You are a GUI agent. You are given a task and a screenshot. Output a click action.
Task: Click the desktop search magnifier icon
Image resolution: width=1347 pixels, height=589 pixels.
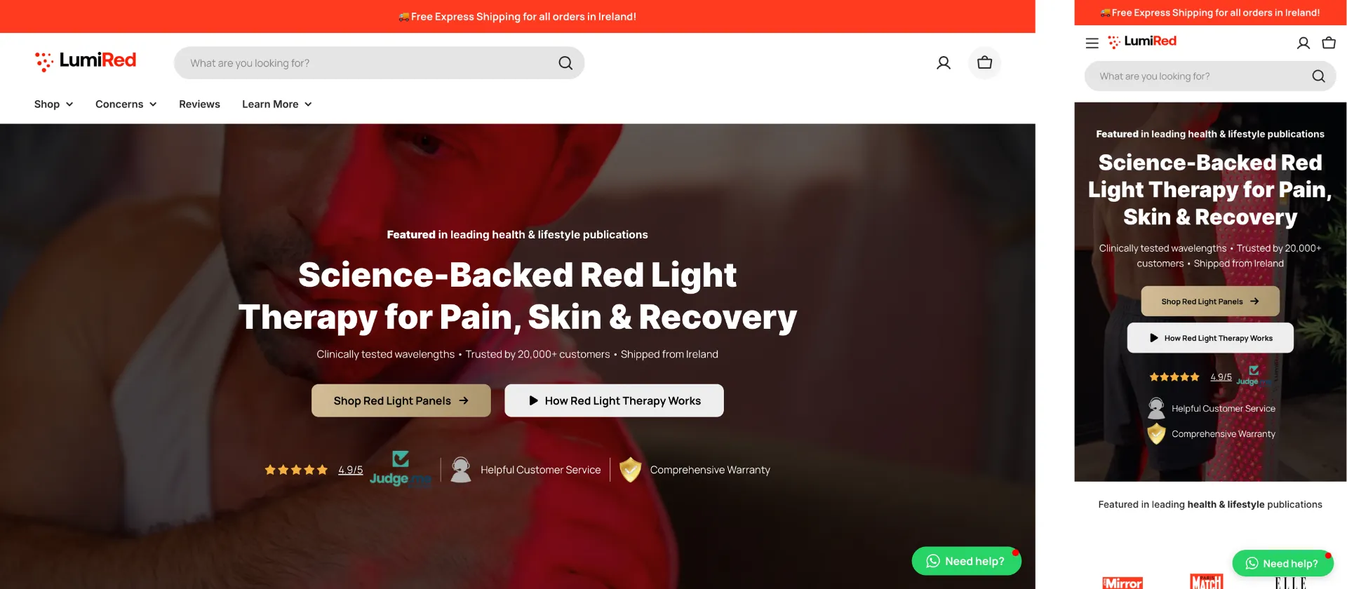[565, 63]
